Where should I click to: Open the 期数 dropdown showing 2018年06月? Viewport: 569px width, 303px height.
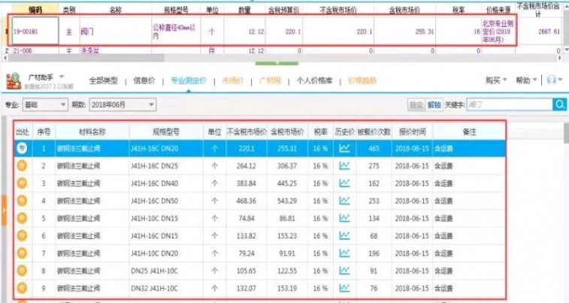tap(123, 105)
